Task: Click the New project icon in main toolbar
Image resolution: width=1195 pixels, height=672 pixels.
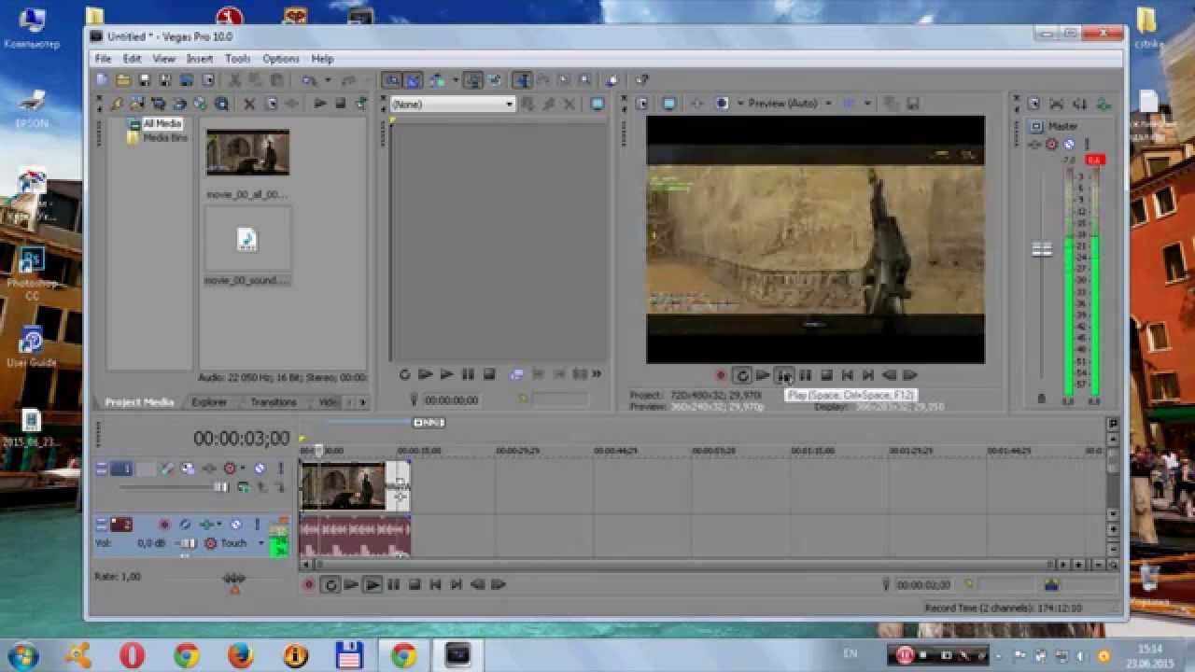Action: click(103, 81)
